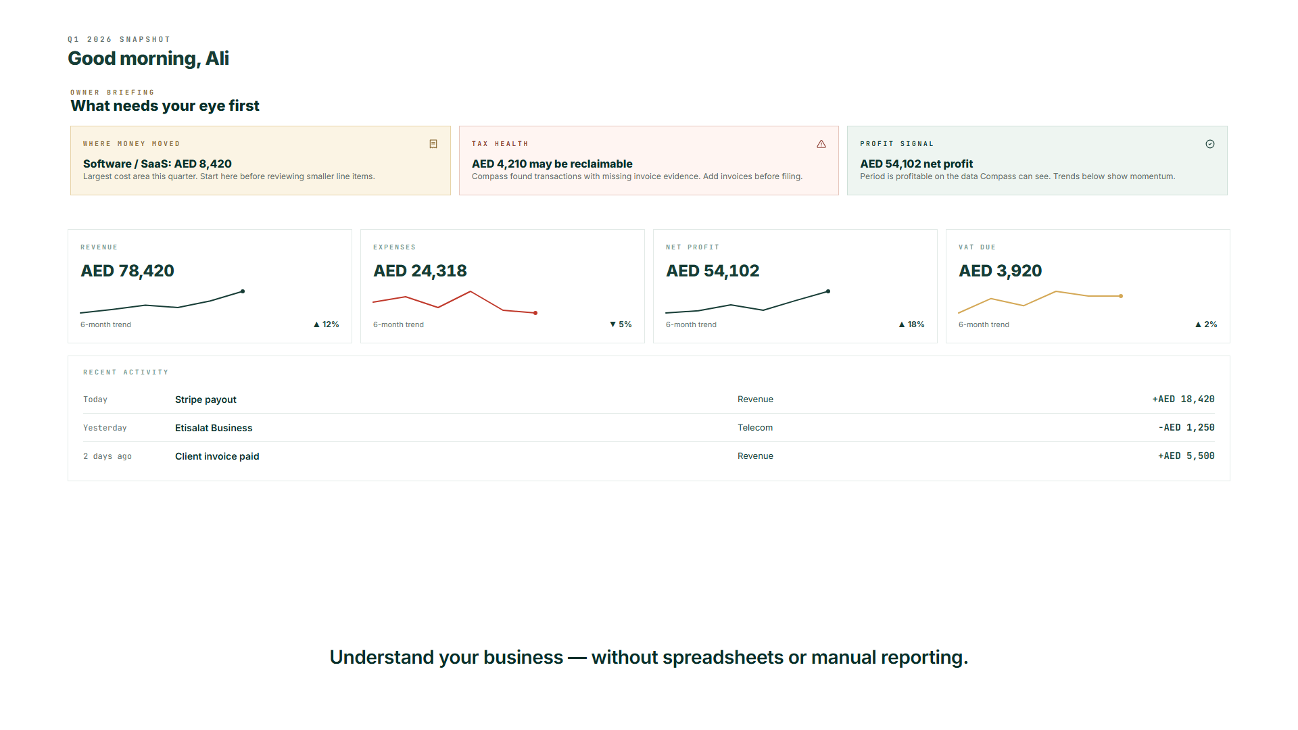Click the up arrow 12% indicator on Revenue
This screenshot has width=1298, height=730.
(326, 324)
